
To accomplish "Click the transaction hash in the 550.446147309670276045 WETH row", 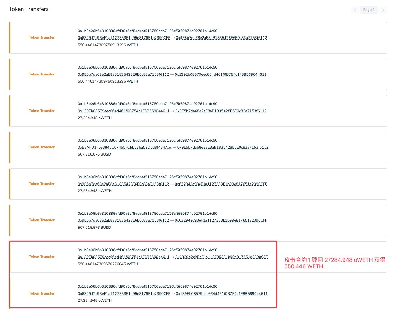I will point(148,250).
